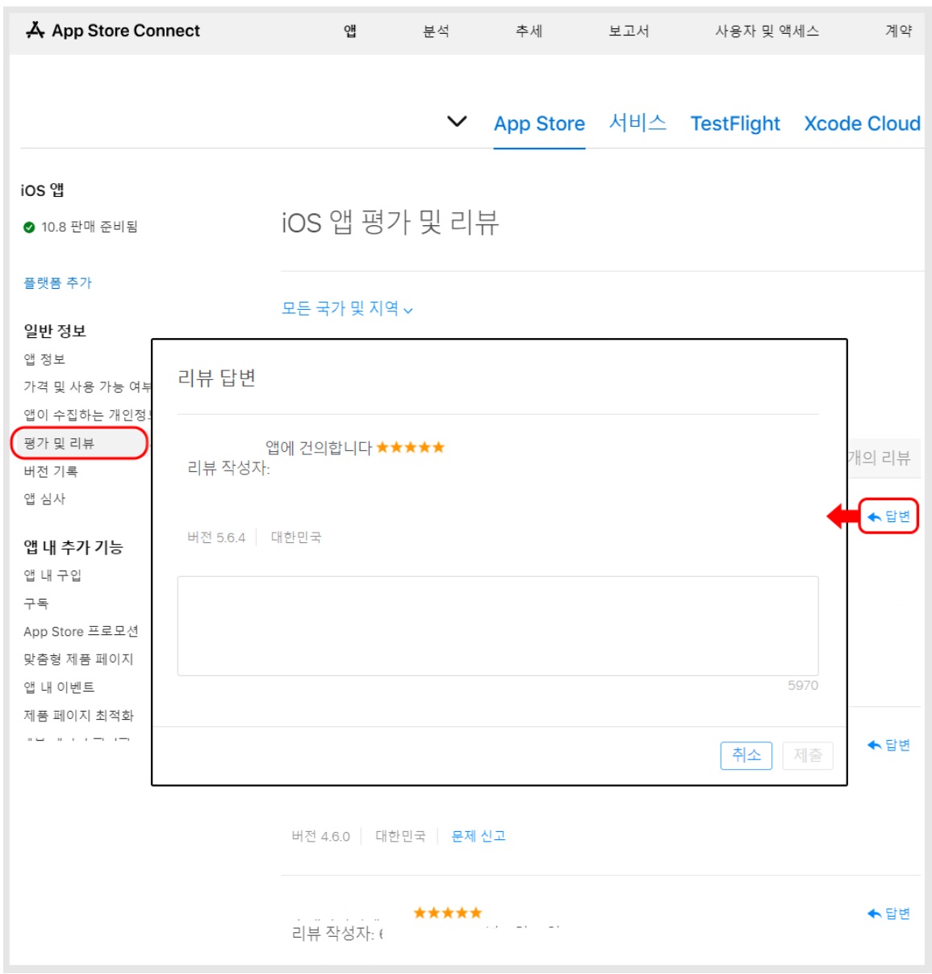Click the App Store Connect logo icon
This screenshot has height=974, width=932.
35,31
